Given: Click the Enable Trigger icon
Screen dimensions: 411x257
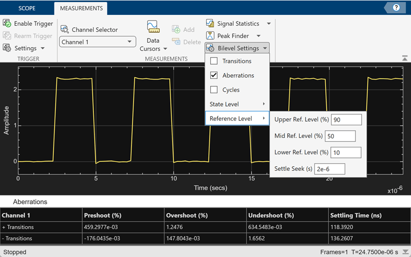Looking at the screenshot, I should tap(7, 23).
